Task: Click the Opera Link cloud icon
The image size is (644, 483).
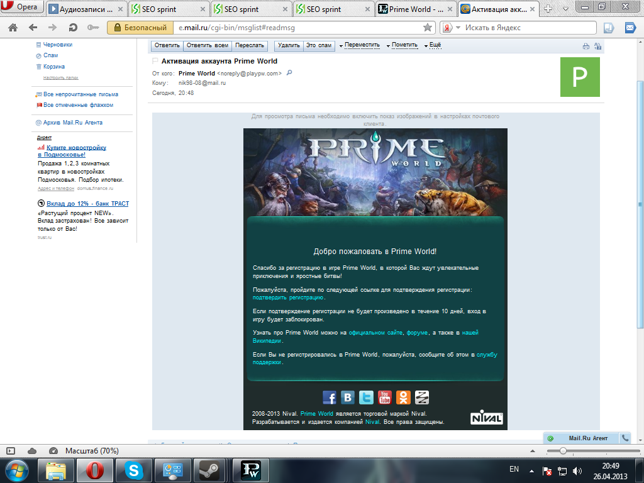Action: [x=32, y=451]
